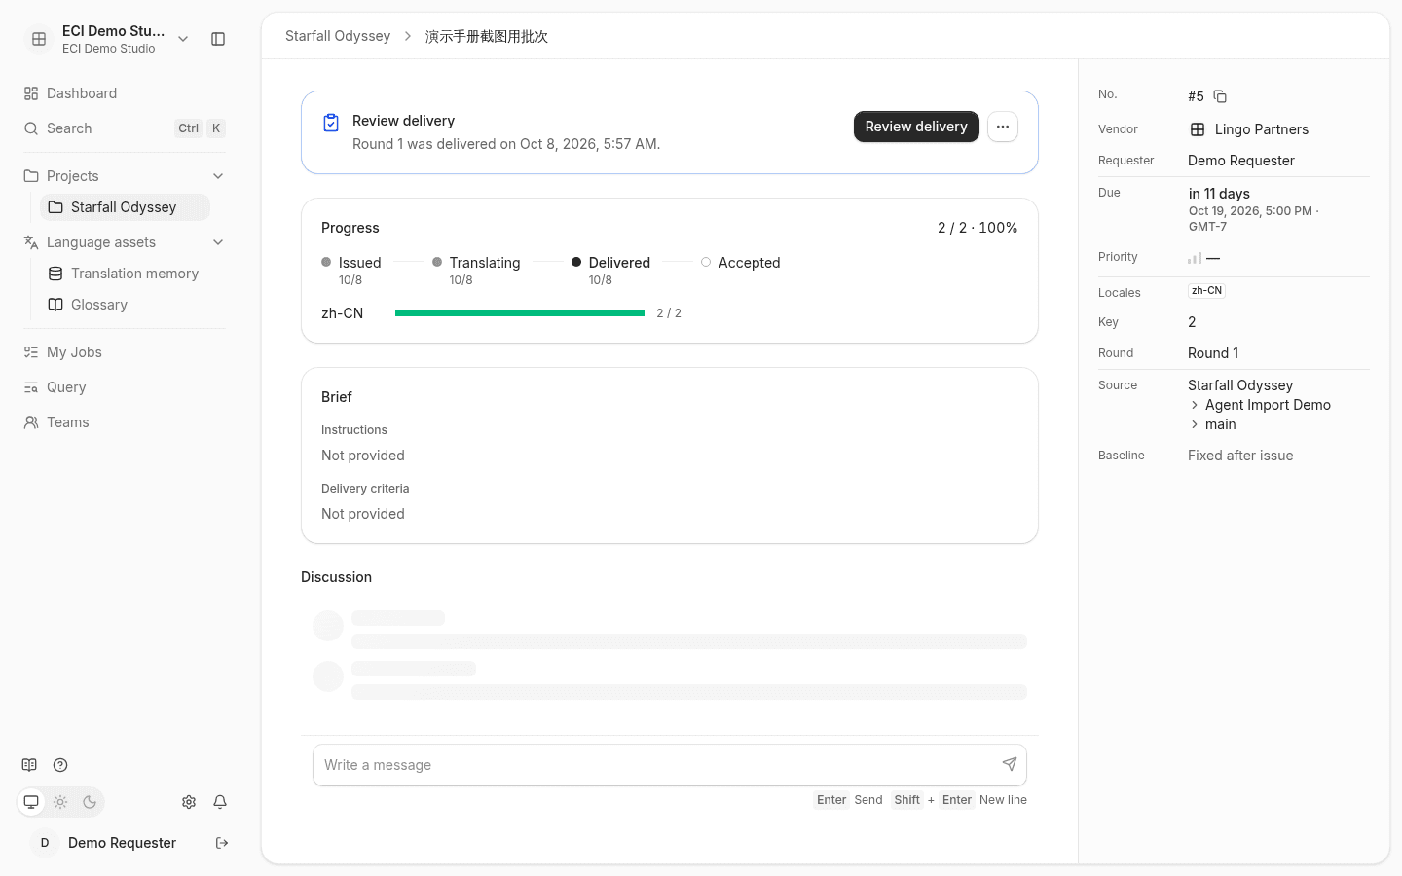Select the Starfall Odyssey project
Image resolution: width=1402 pixels, height=876 pixels.
[x=125, y=207]
